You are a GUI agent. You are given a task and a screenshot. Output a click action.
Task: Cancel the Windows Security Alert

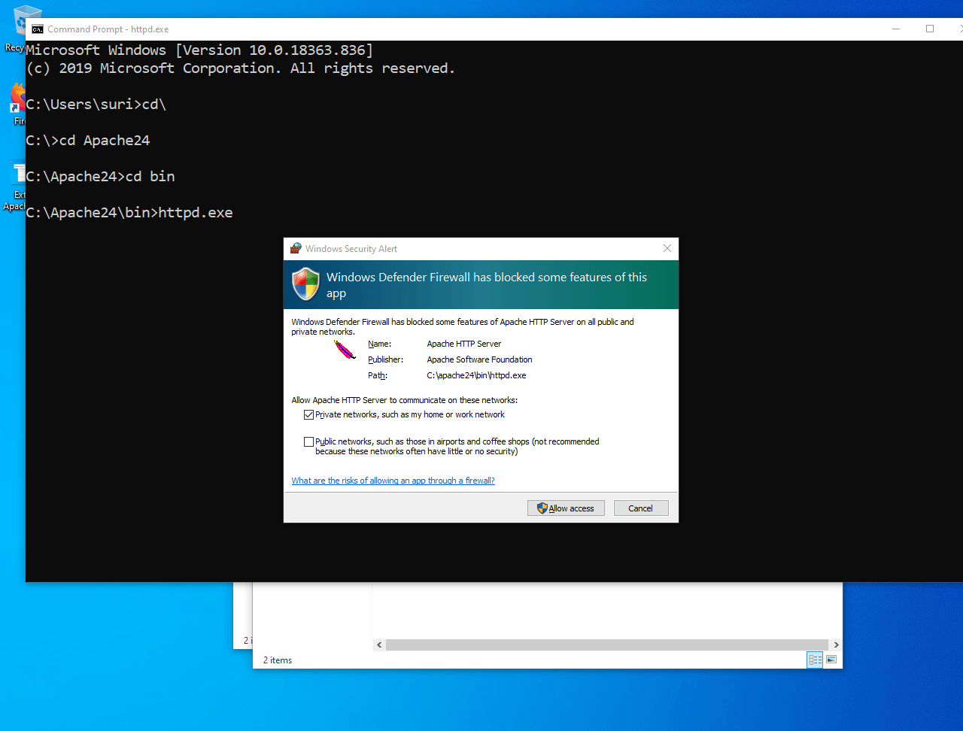(x=640, y=508)
